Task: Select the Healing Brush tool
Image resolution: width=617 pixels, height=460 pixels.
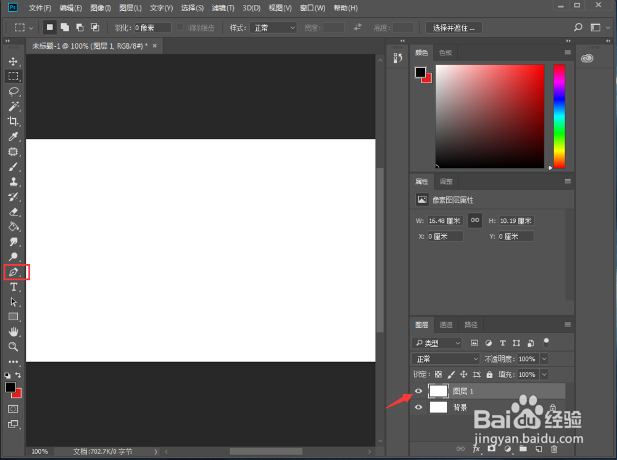Action: pyautogui.click(x=13, y=151)
